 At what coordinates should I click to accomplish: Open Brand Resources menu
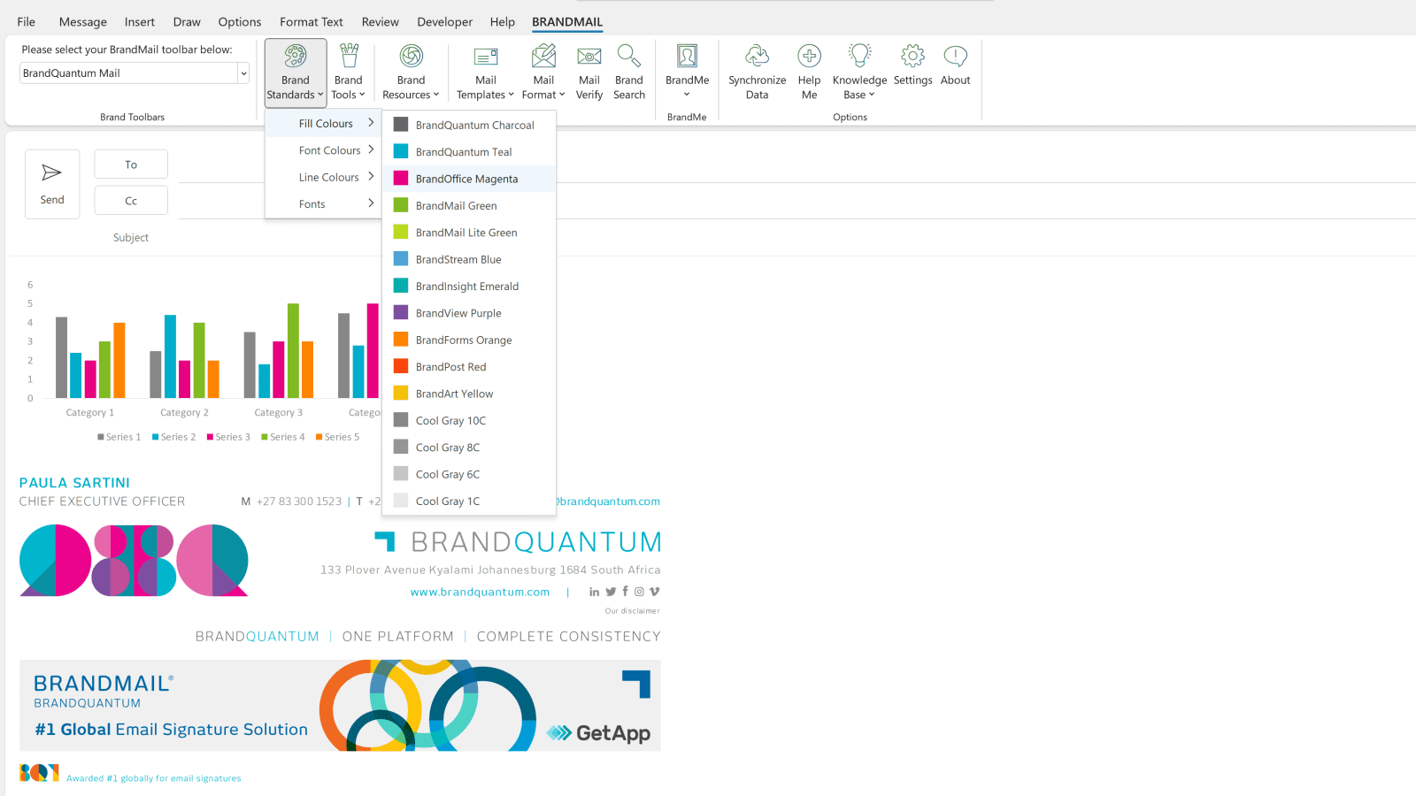click(x=411, y=73)
